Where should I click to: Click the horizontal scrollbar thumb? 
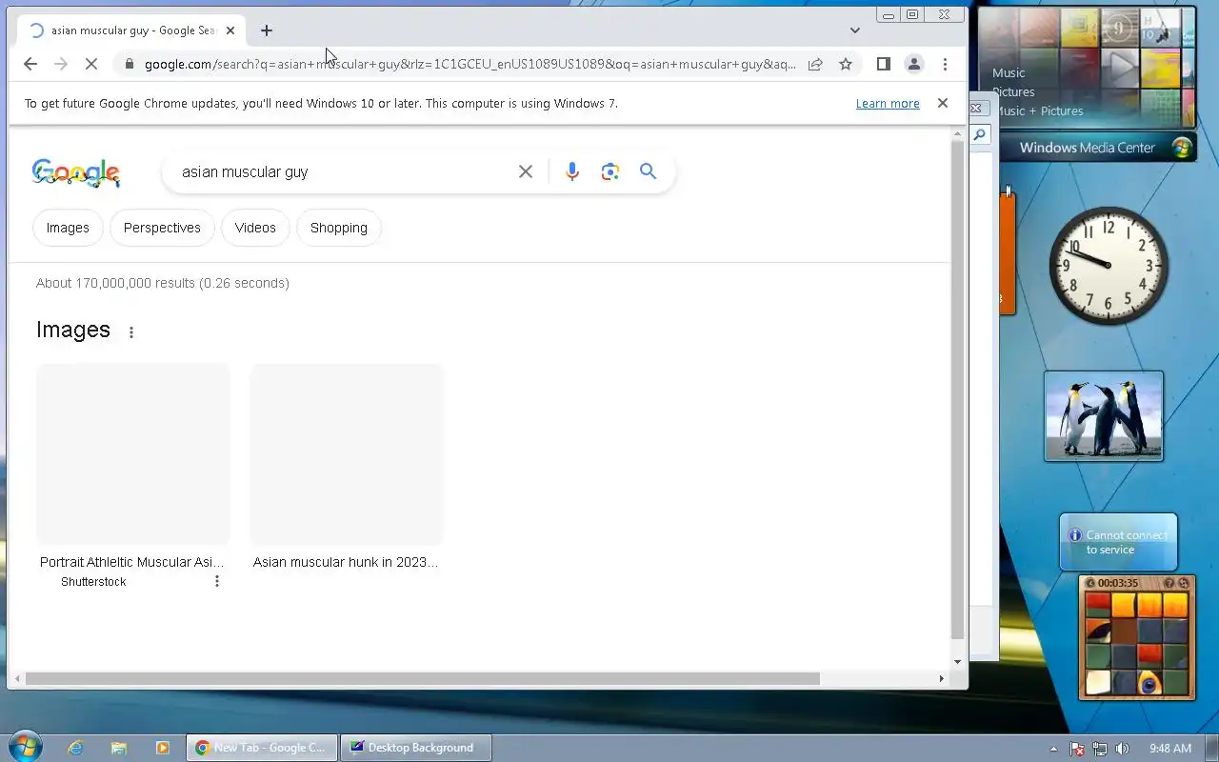(423, 679)
